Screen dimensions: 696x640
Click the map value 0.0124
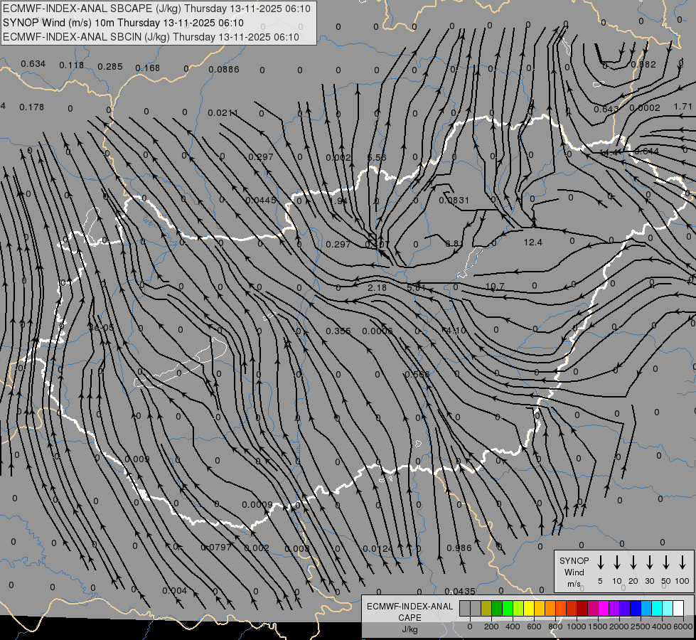(378, 549)
